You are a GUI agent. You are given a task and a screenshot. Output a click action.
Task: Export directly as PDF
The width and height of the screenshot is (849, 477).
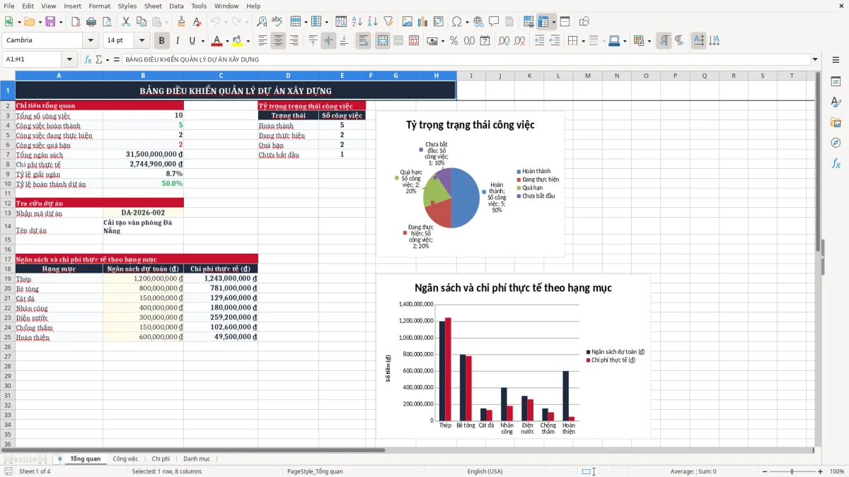pos(76,22)
